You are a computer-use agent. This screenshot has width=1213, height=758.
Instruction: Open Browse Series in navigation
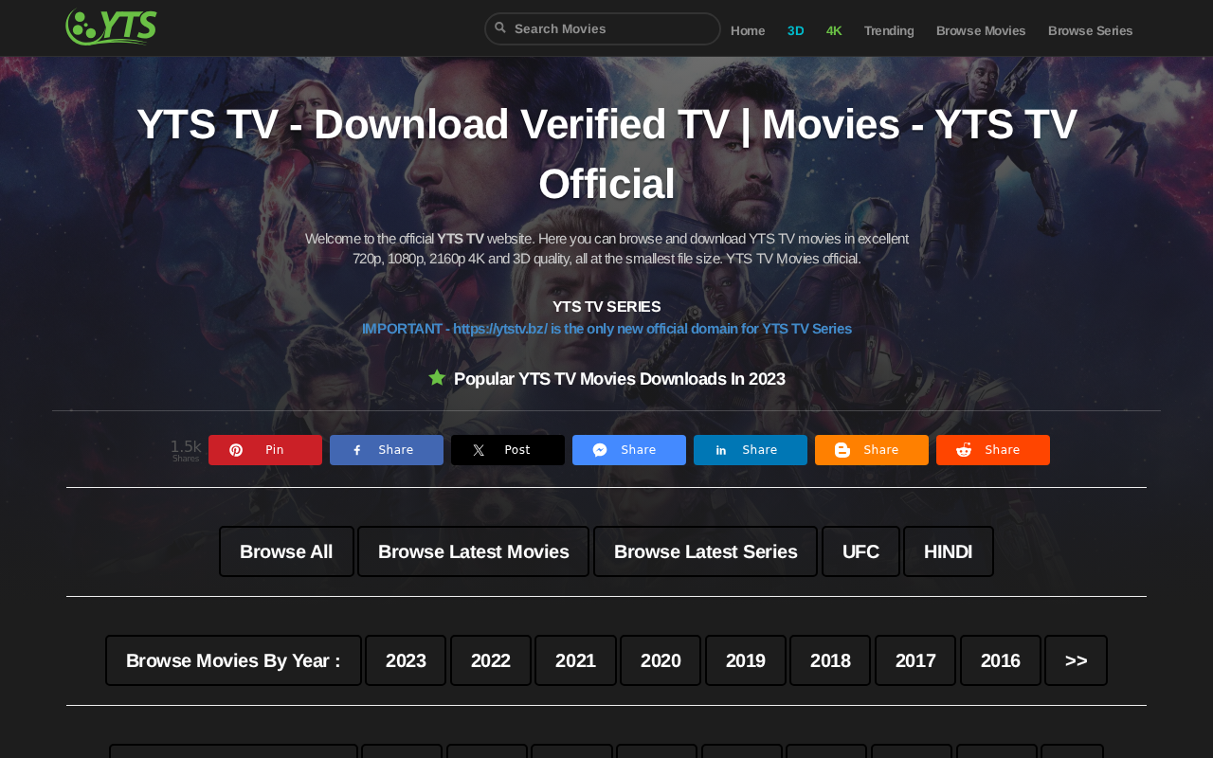(1091, 30)
